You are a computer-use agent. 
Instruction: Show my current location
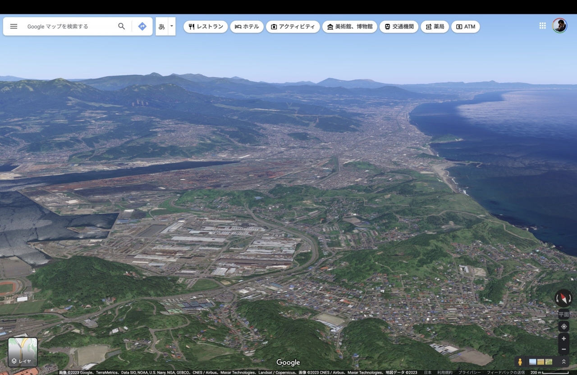(563, 326)
